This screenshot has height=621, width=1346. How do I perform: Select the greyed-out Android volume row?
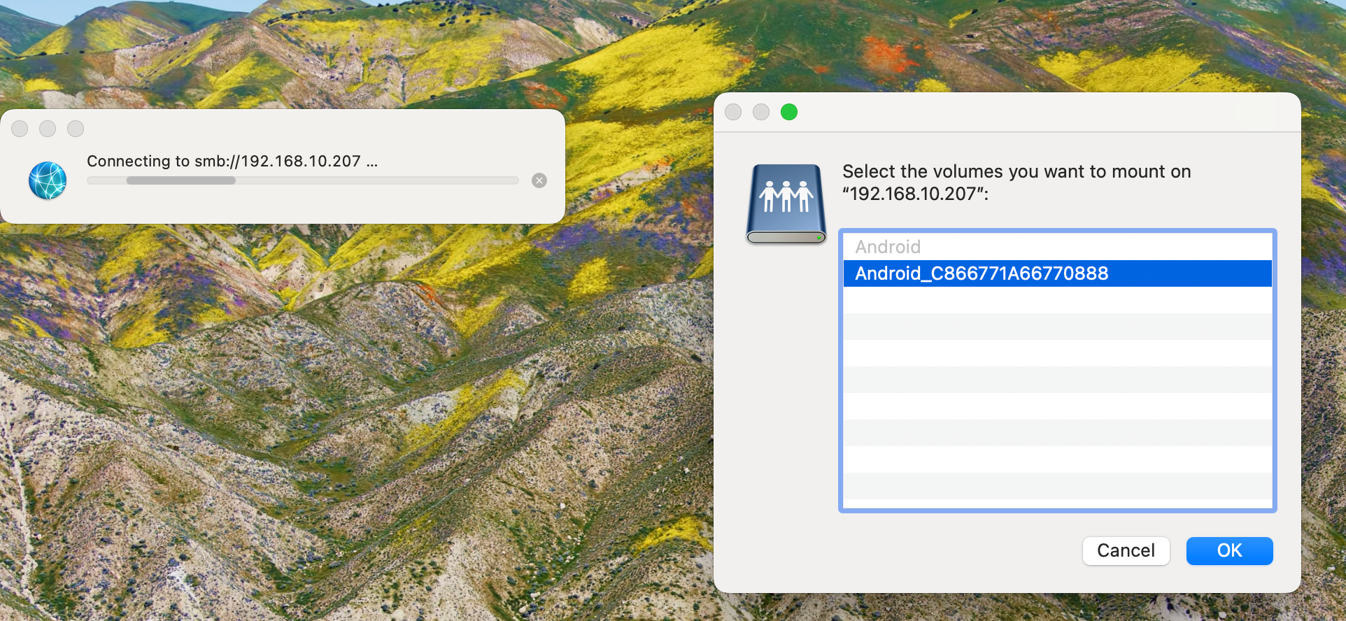[1057, 247]
